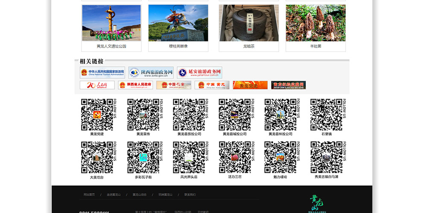Screen dimensions: 427x213
Task: Click the 黄龙县林投公司 QR code
Action: 281,114
